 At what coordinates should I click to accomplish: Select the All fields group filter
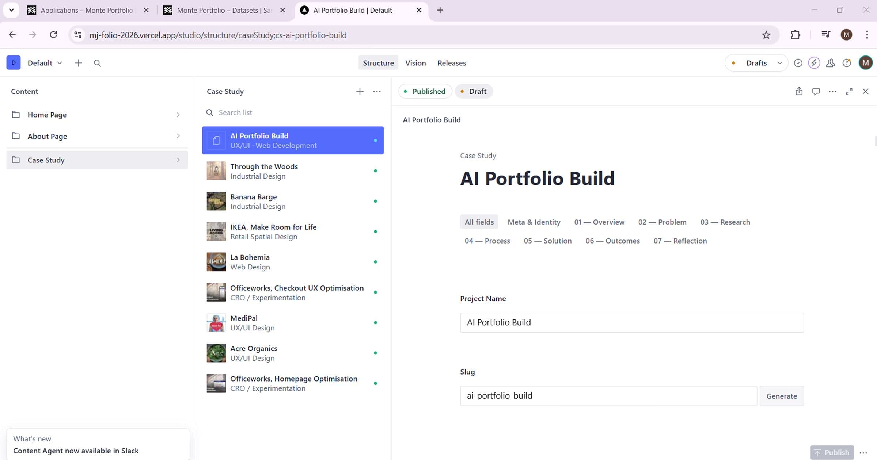coord(479,222)
